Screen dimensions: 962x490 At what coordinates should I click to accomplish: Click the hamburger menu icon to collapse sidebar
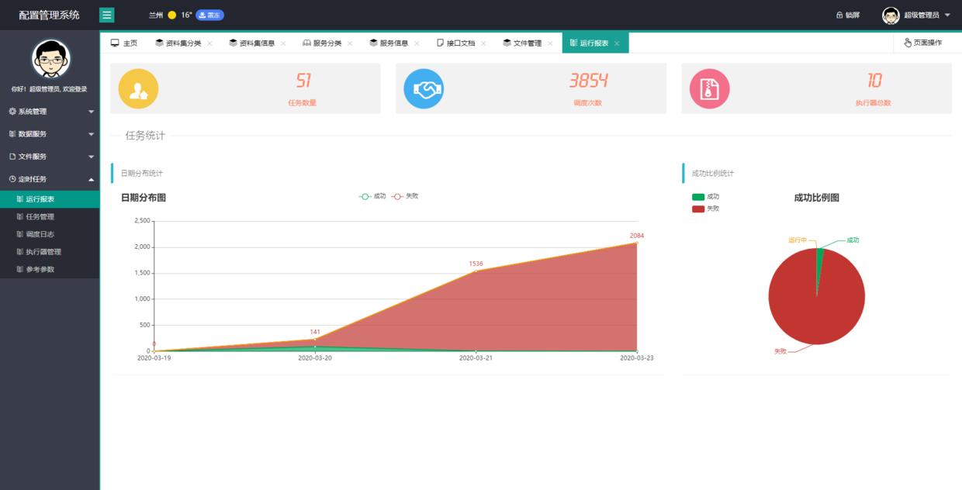pyautogui.click(x=106, y=14)
